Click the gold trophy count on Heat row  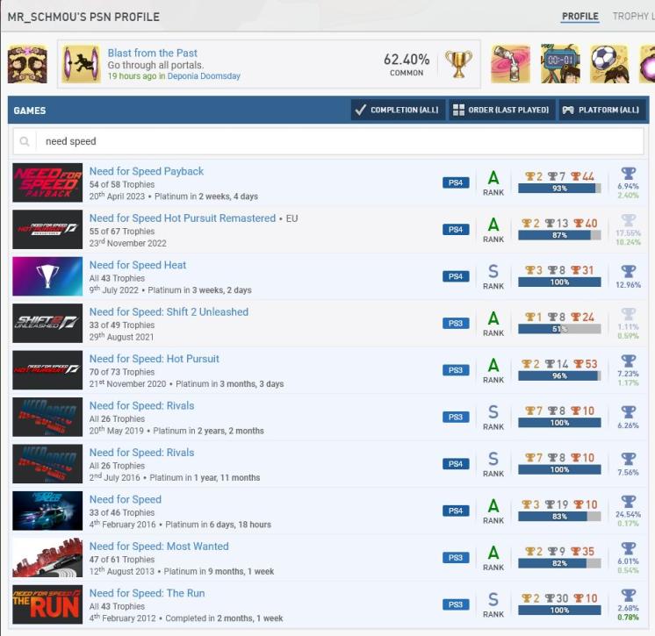[534, 270]
